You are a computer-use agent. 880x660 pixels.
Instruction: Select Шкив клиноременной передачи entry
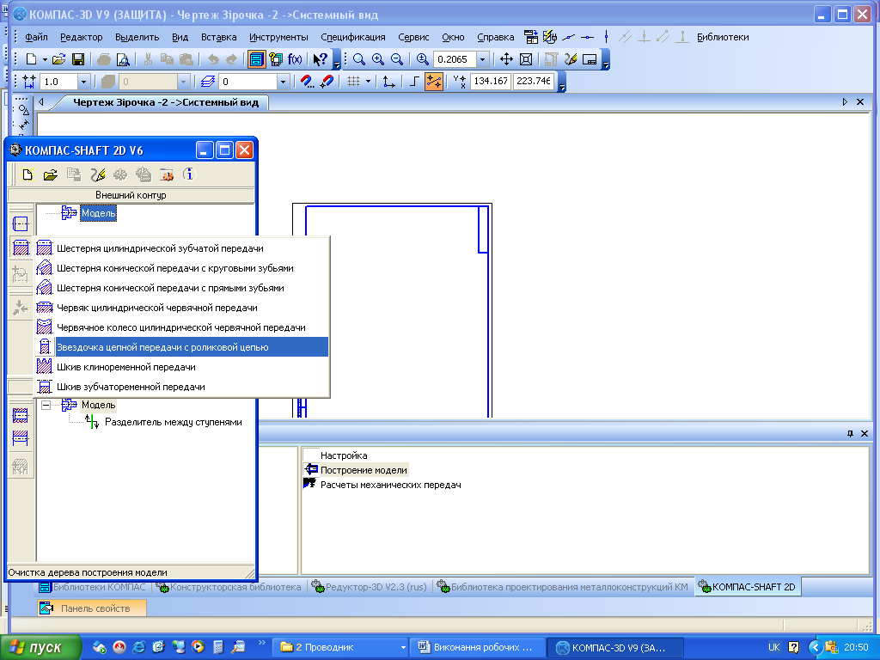[182, 366]
